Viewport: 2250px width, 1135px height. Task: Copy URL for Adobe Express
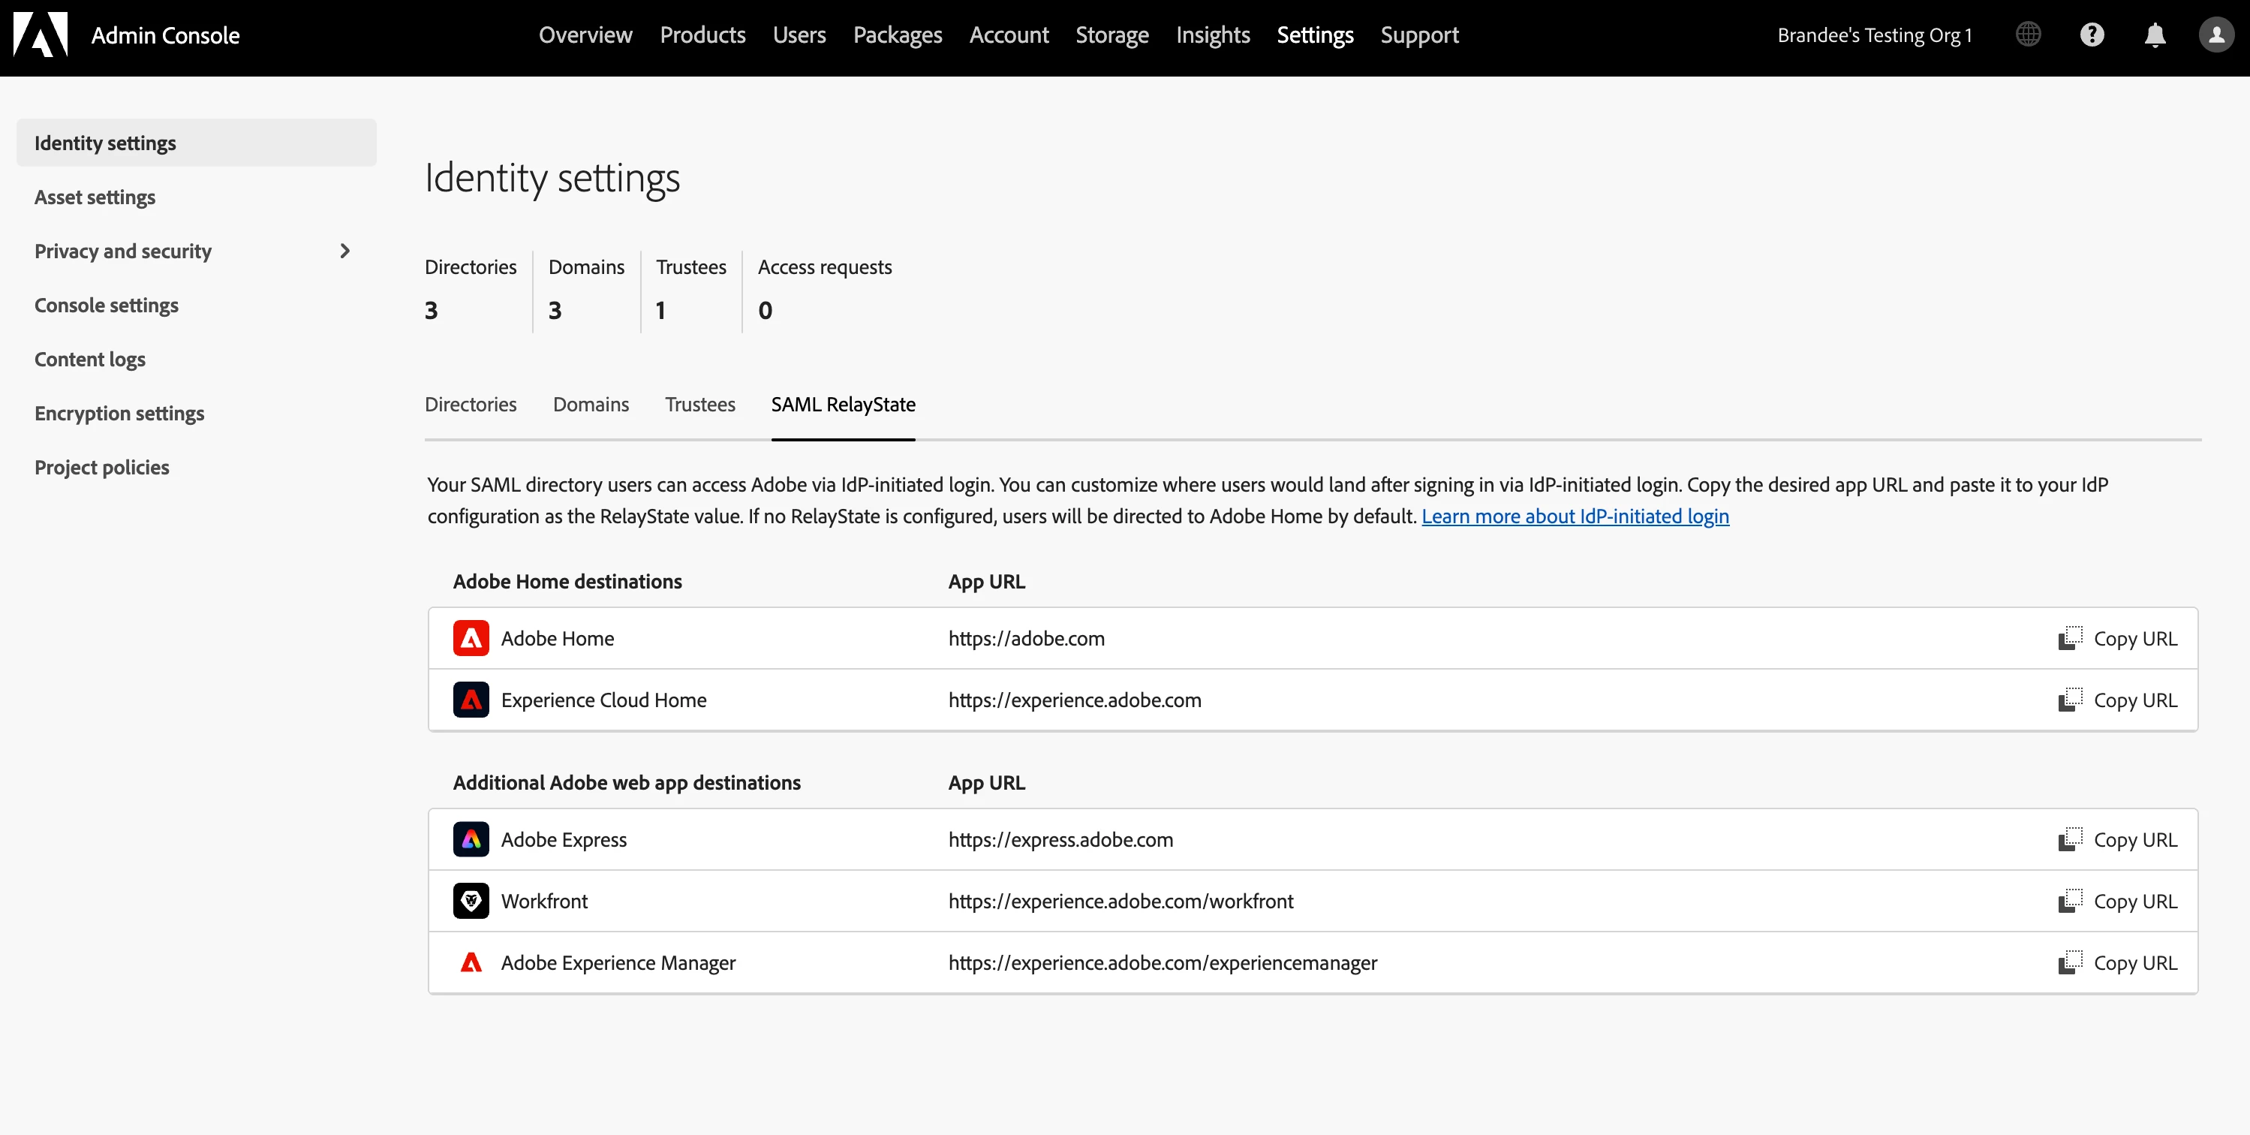pos(2117,840)
